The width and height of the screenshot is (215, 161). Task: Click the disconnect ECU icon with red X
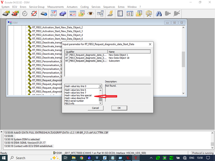coord(15,13)
